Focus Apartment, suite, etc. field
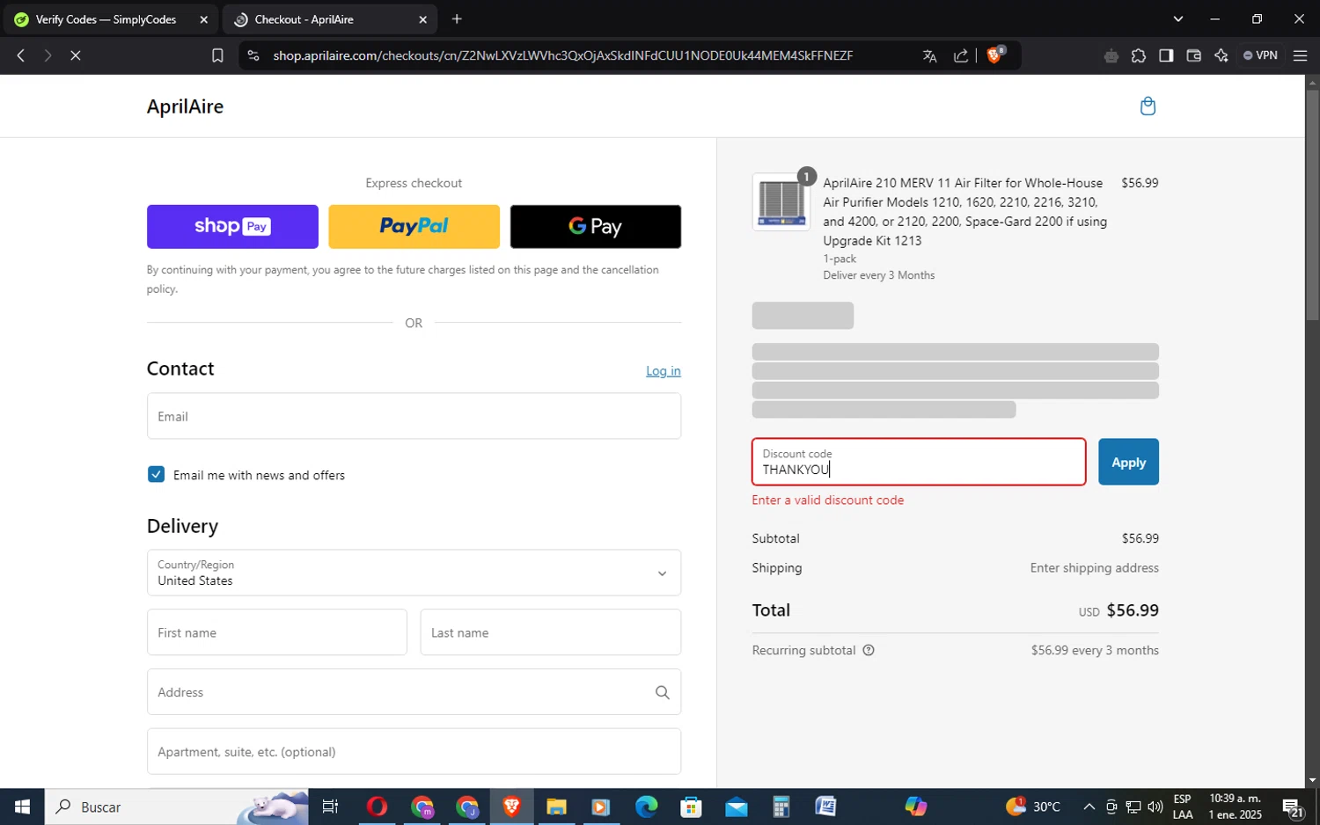Screen dimensions: 1320x825 414,752
